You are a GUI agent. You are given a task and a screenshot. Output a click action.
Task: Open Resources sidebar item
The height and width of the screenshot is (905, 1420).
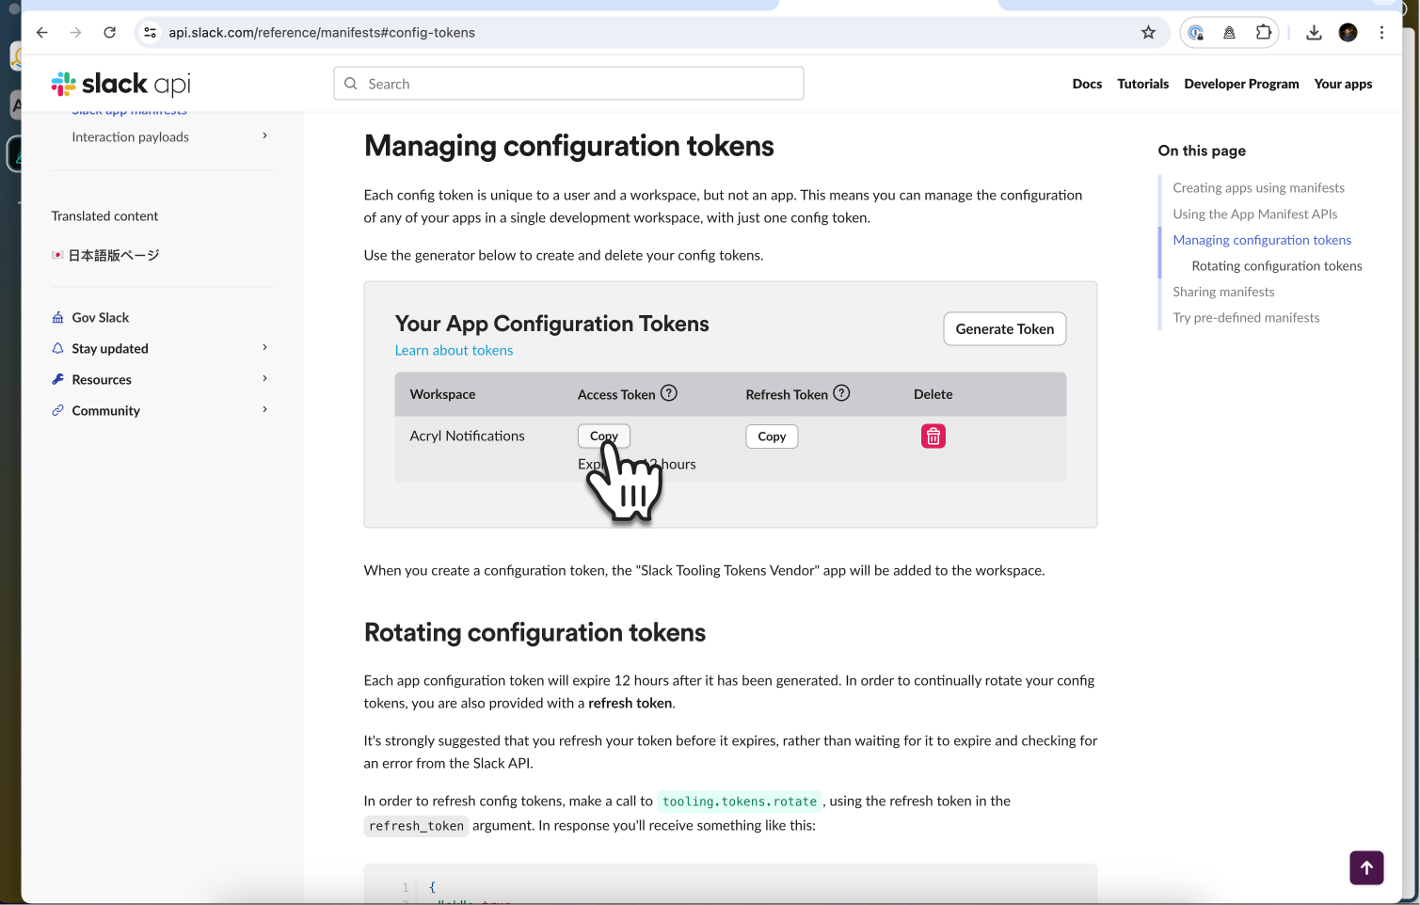click(102, 380)
